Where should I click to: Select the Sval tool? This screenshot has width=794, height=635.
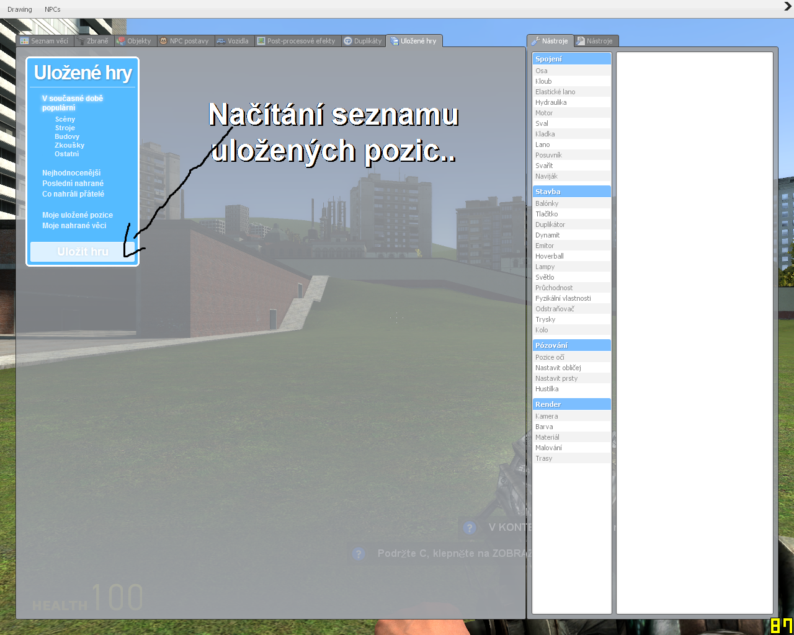coord(572,123)
